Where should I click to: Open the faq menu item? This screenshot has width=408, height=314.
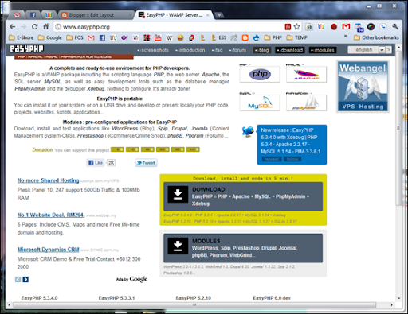coord(217,50)
